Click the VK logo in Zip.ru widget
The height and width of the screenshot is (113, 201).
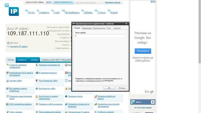(153, 102)
